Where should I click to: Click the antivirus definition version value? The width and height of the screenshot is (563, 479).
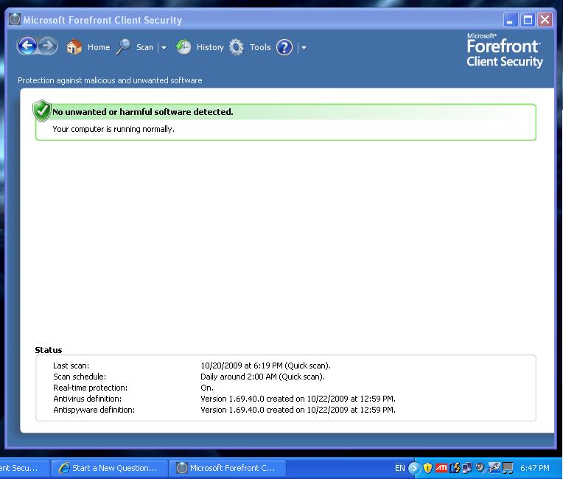tap(298, 399)
